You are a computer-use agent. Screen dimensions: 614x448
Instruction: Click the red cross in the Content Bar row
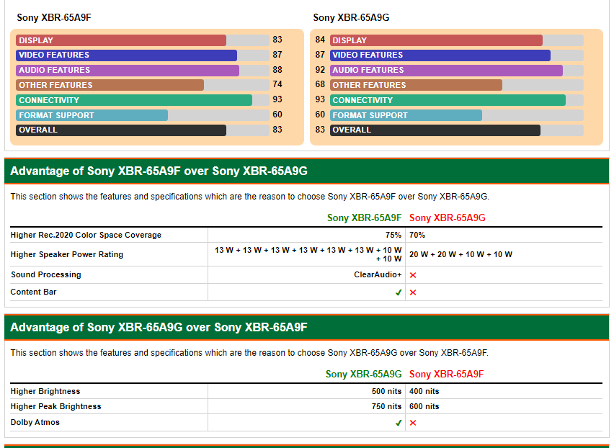coord(413,292)
